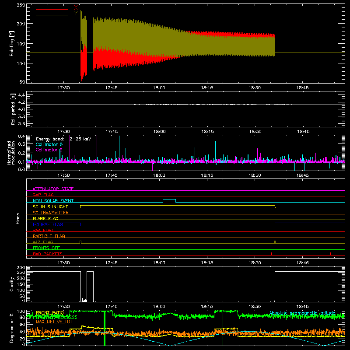The width and height of the screenshot is (350, 350).
Task: Select the ATTENUATOR_STATE flag label
Action: [53, 189]
